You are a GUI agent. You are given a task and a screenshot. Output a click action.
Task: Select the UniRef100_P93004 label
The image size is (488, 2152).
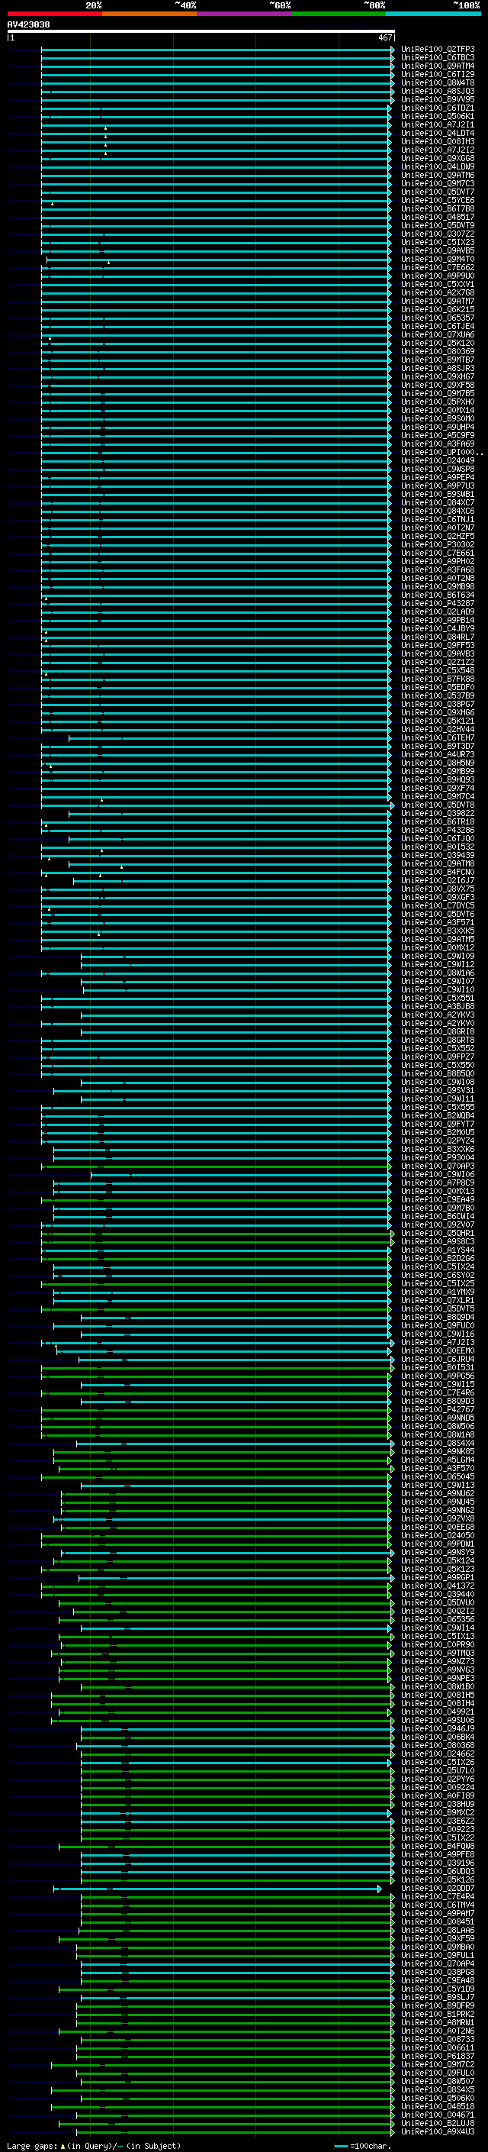pos(438,1158)
